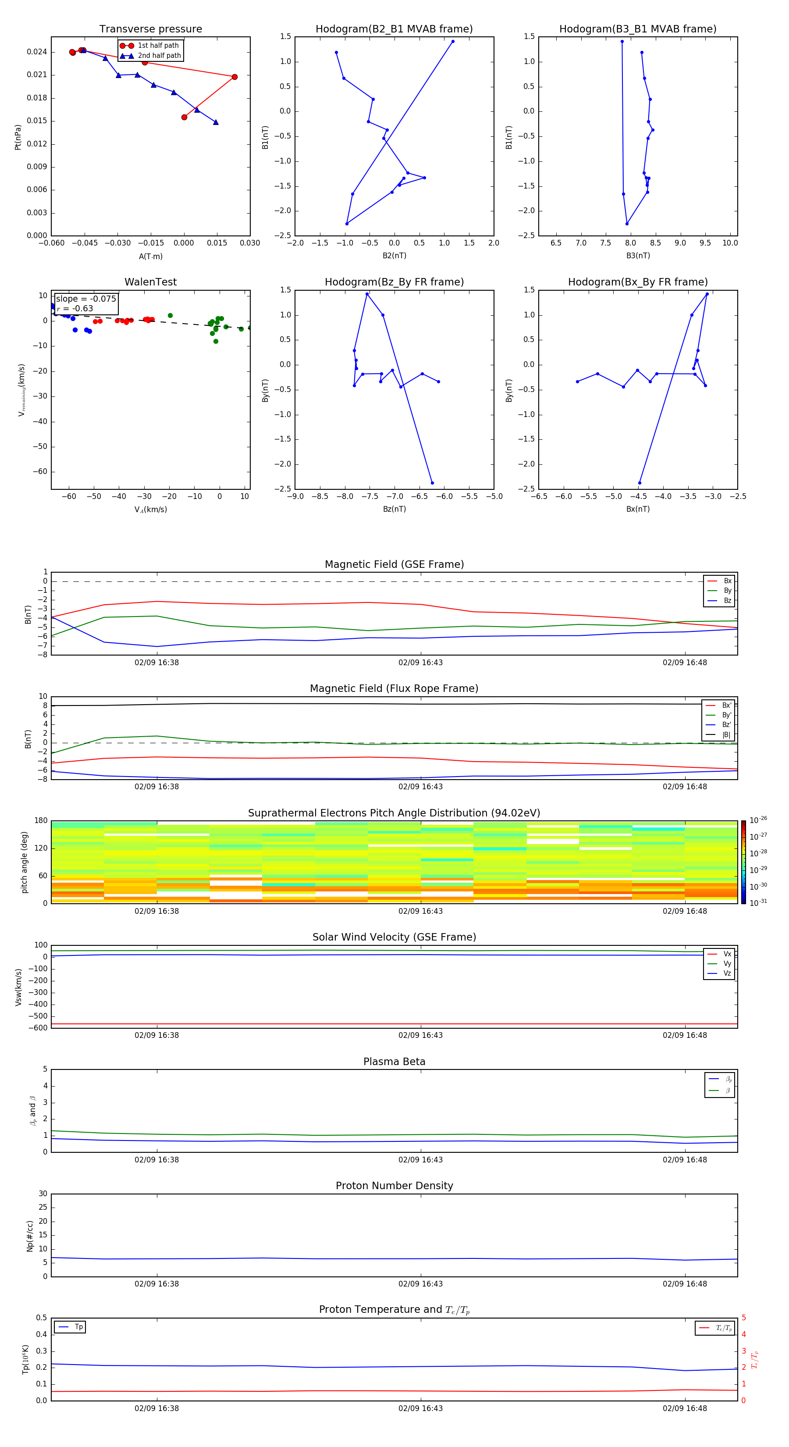Click the 'Hodogram(B2_B1 MVAB frame)' title

coord(394,29)
